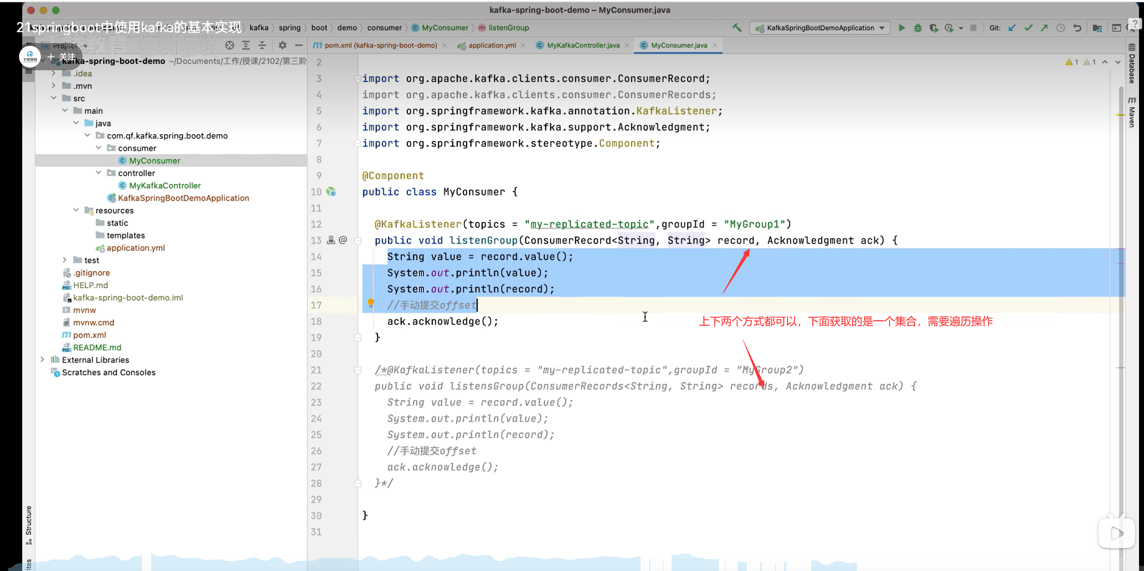Image resolution: width=1144 pixels, height=571 pixels.
Task: Toggle fold of imports at line 3
Action: pos(357,79)
